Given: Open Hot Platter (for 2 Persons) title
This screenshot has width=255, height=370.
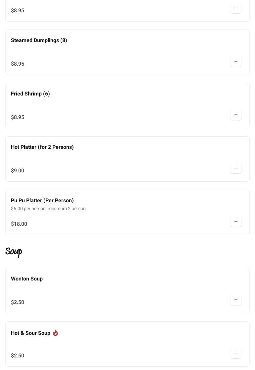Looking at the screenshot, I should (42, 147).
